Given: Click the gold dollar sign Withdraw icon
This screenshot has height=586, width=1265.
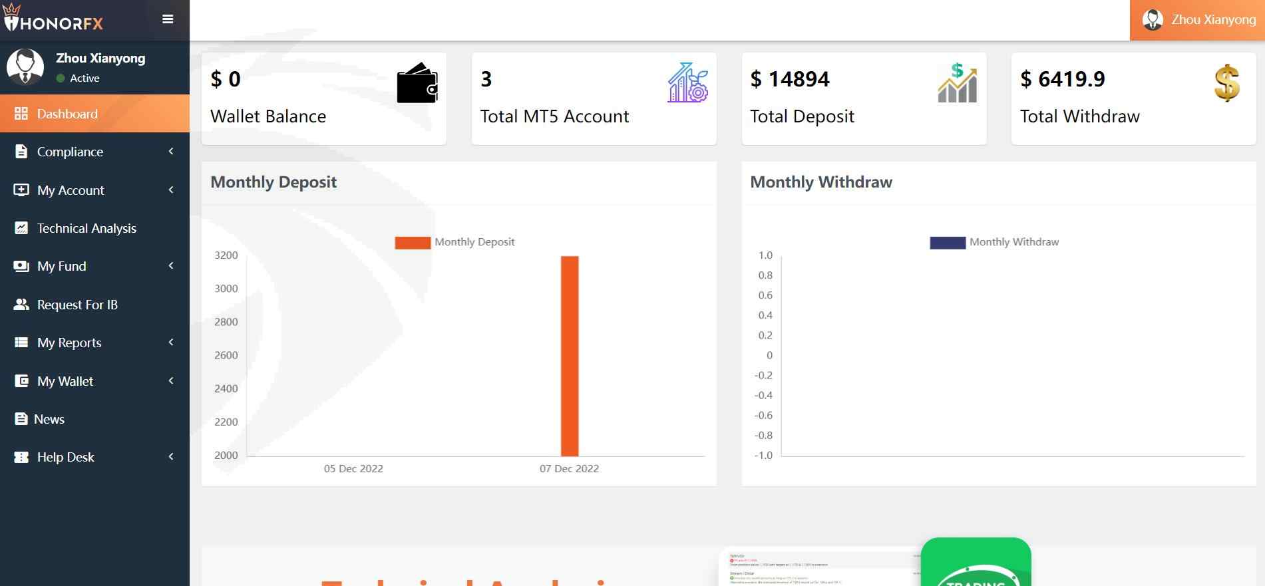Looking at the screenshot, I should tap(1227, 82).
